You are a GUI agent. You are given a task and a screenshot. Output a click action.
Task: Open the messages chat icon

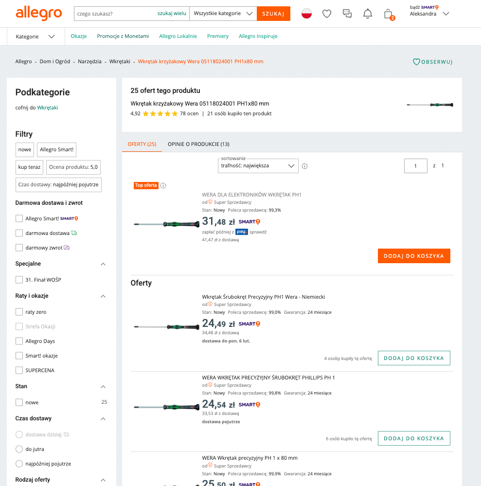coord(347,14)
